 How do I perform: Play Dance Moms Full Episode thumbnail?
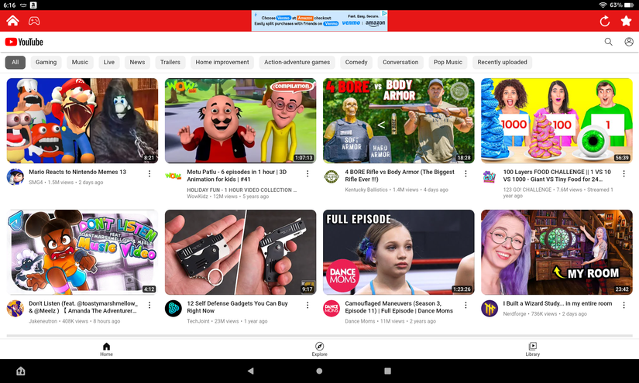[399, 252]
